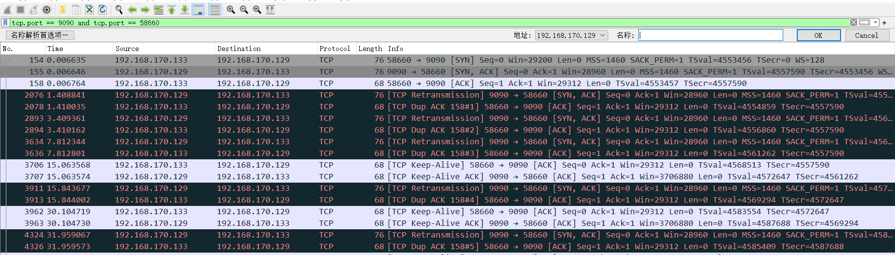This screenshot has width=895, height=255.
Task: Select Dup ACK 158#4 packet 3913
Action: tap(447, 200)
